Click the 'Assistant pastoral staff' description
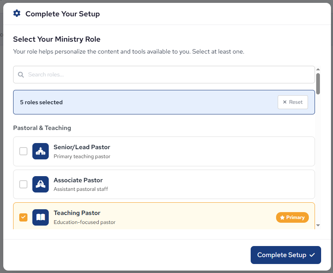 point(81,189)
